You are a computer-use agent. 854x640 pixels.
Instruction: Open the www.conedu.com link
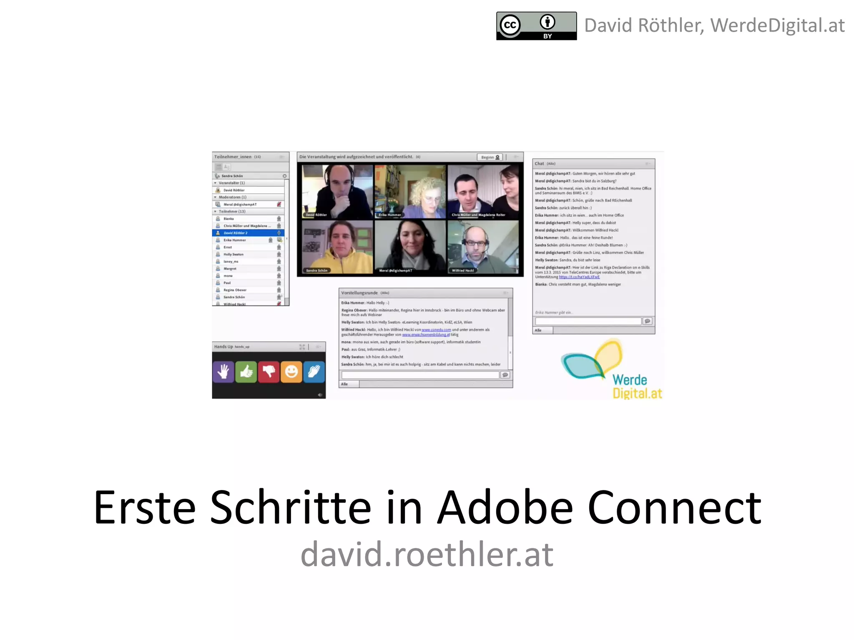click(x=436, y=330)
